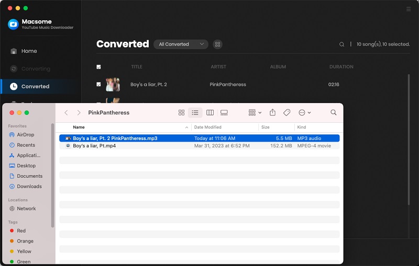Open the Finder group-by dropdown
Screen dimensions: 419x266
click(255, 112)
